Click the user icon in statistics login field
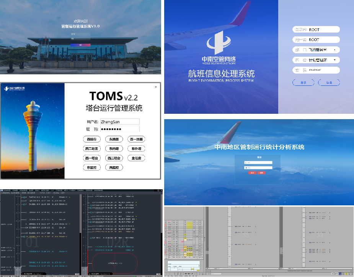This screenshot has height=277, width=354. click(246, 162)
